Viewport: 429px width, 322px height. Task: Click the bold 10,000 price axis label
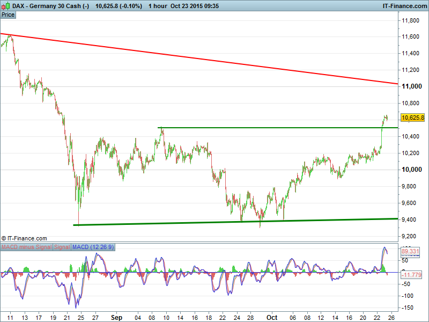pos(412,170)
